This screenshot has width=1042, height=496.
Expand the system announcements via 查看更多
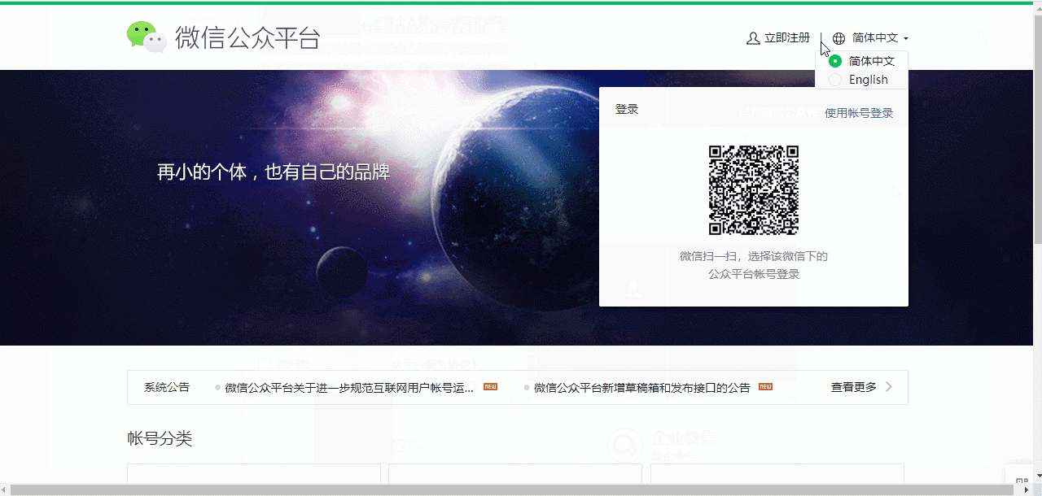(x=852, y=387)
